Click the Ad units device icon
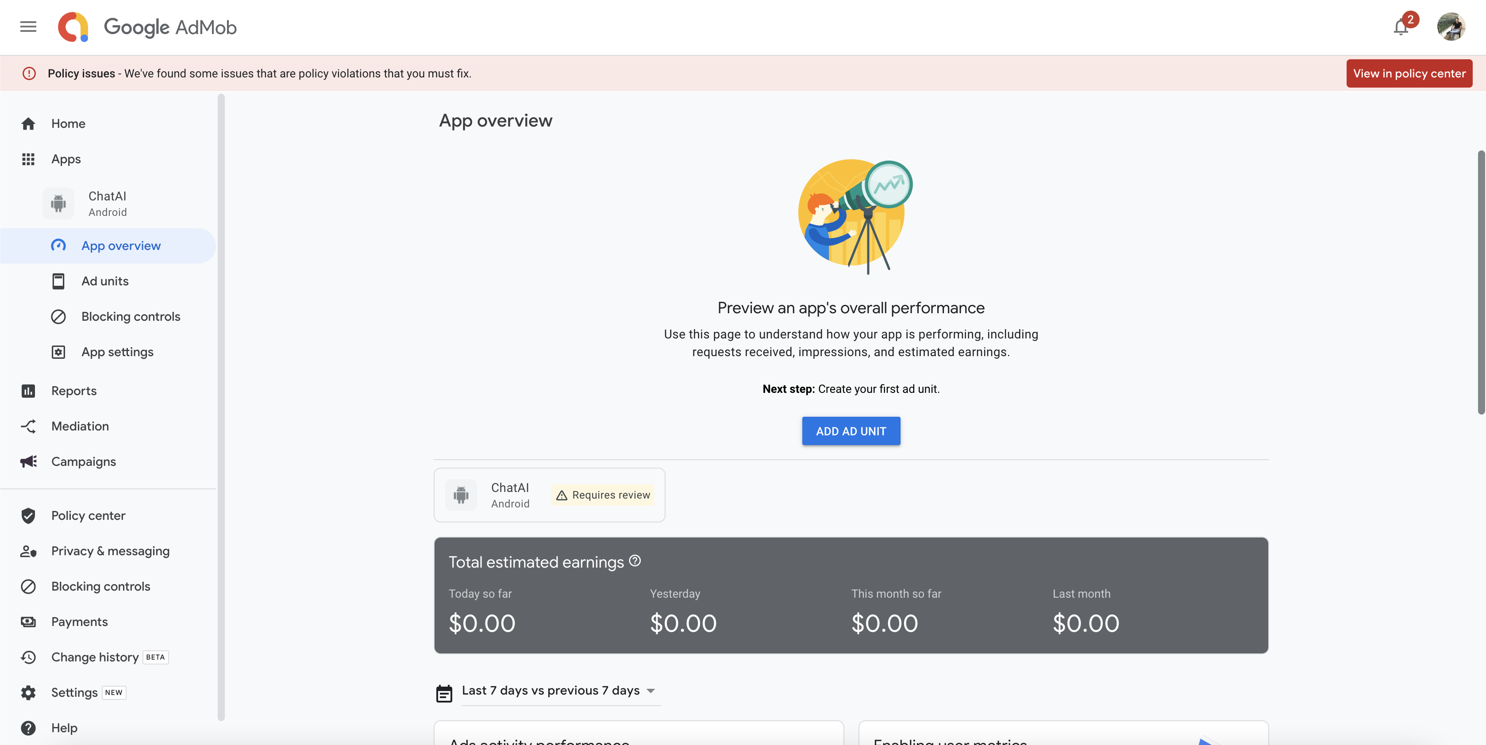The width and height of the screenshot is (1486, 745). (x=58, y=281)
